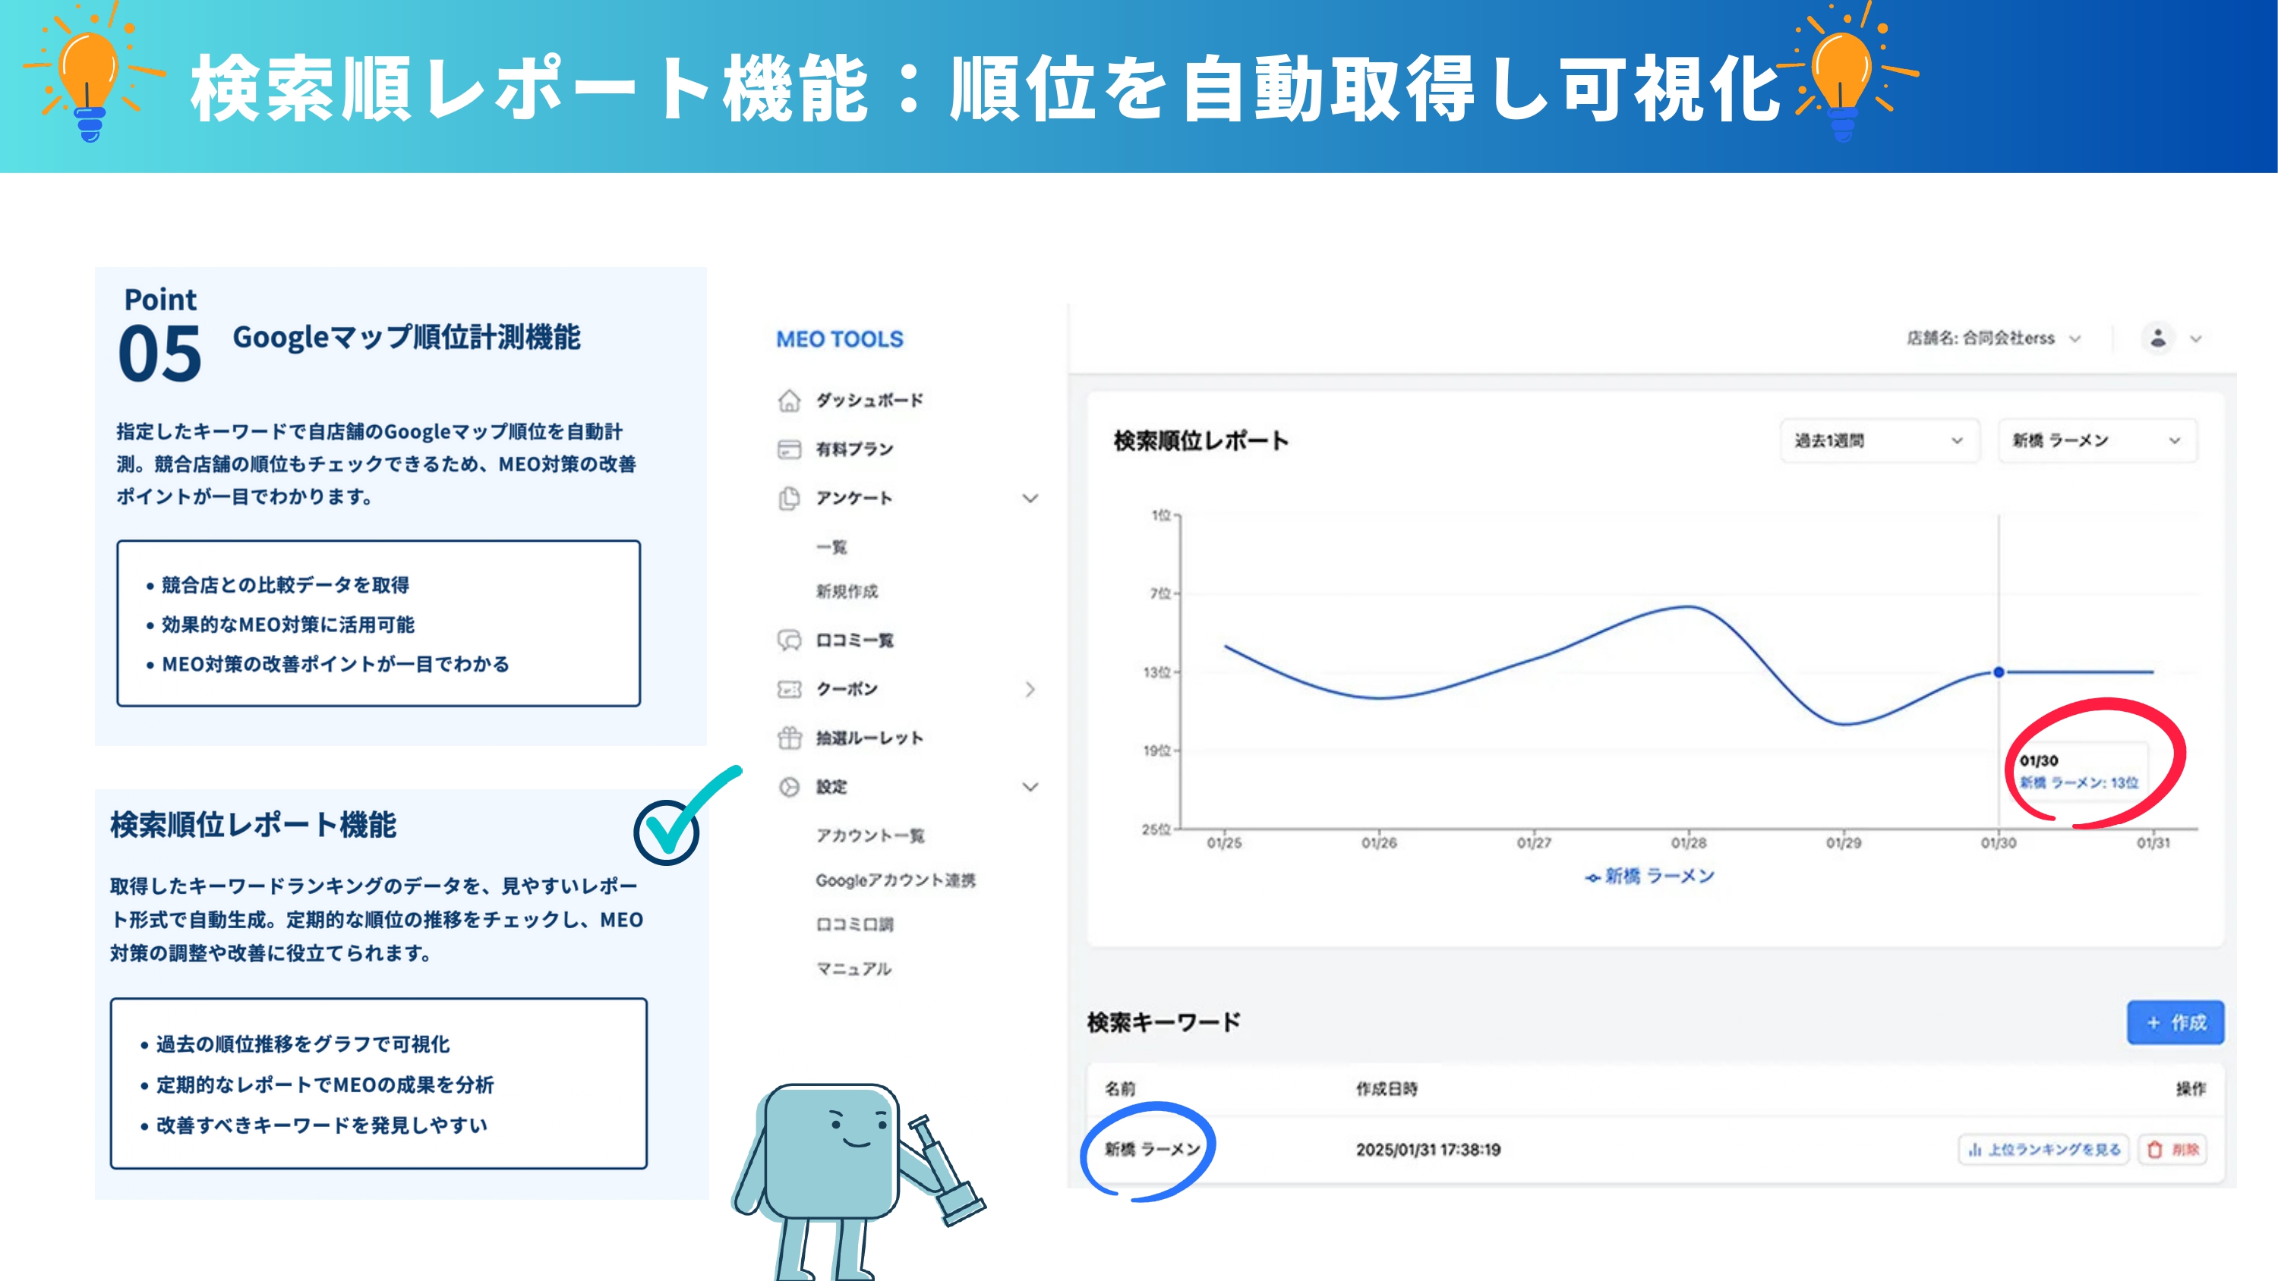Viewport: 2278px width, 1281px height.
Task: Click the 名前 column header
Action: click(x=1119, y=1088)
